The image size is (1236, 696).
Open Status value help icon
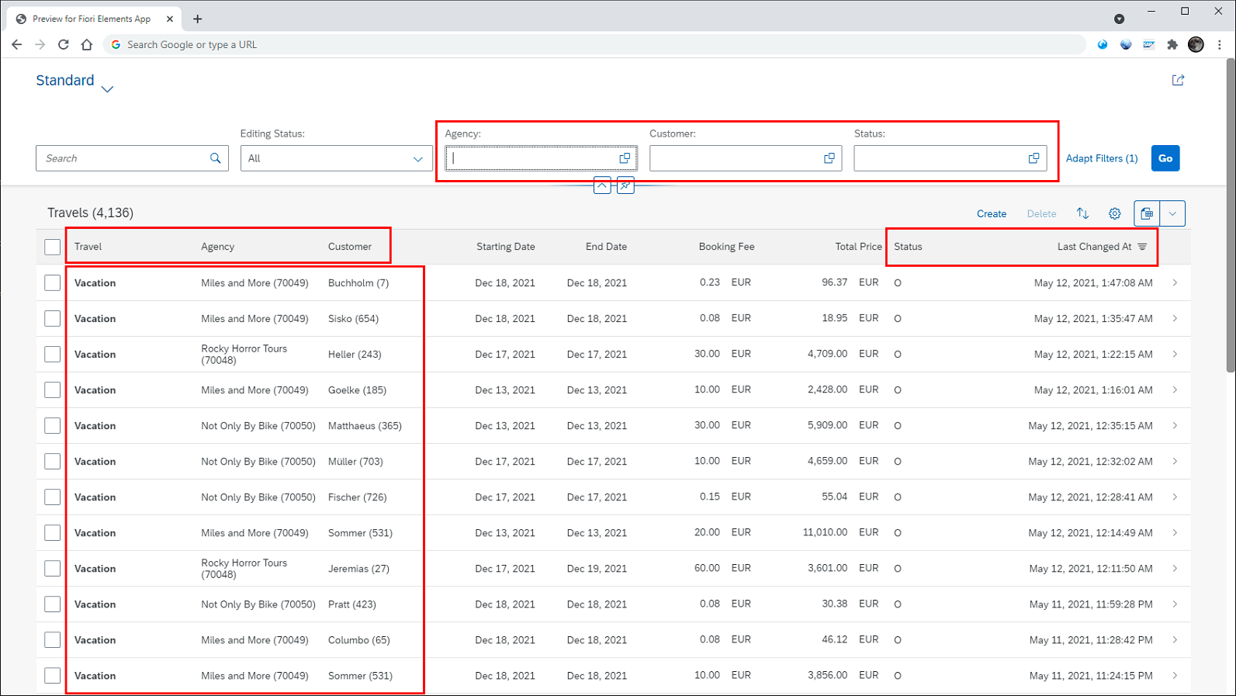(x=1033, y=158)
